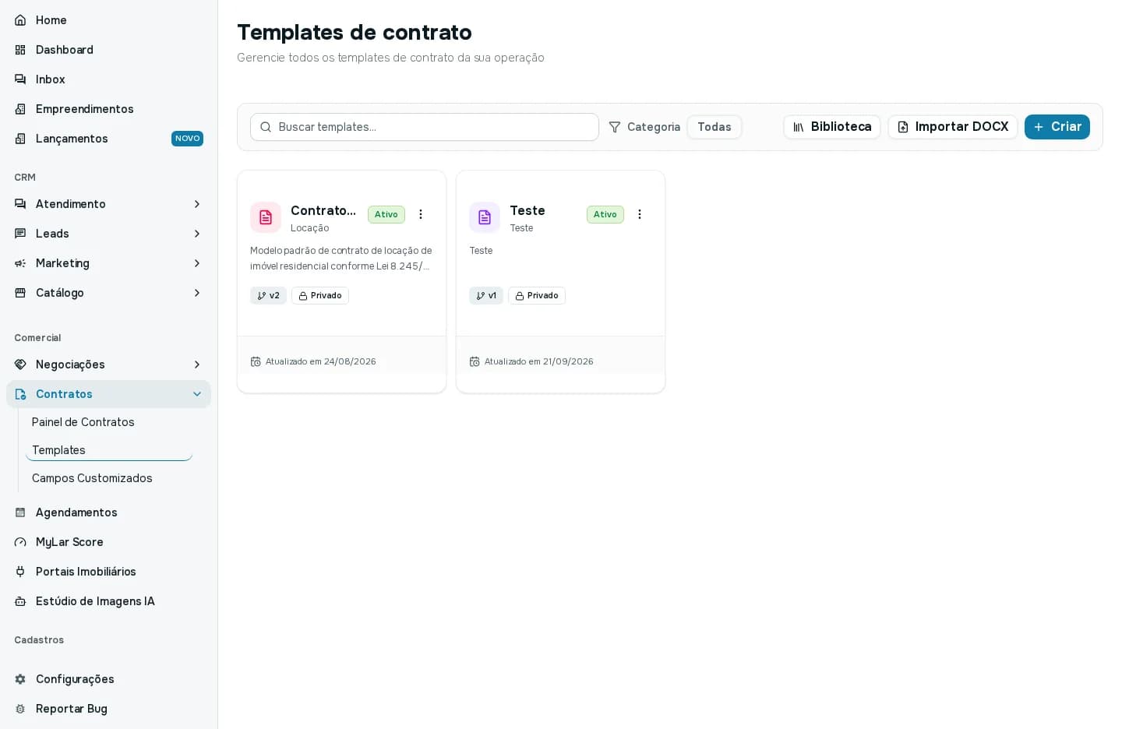1122x729 pixels.
Task: Click the v1 version badge on Teste
Action: [x=486, y=295]
